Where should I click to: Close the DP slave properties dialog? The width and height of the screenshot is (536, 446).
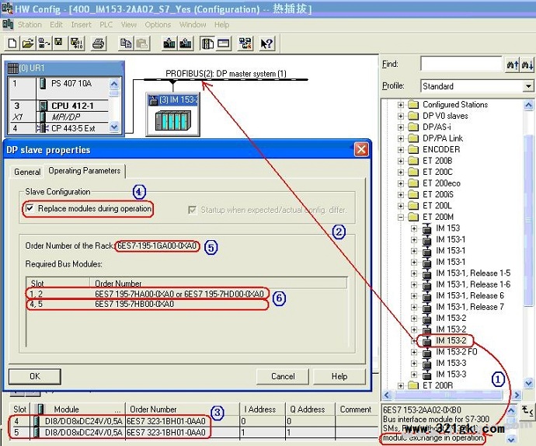point(361,149)
